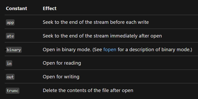Click 'Delete the contents of the file' text
Screen dimensions: 198x99
pyautogui.click(x=76, y=90)
